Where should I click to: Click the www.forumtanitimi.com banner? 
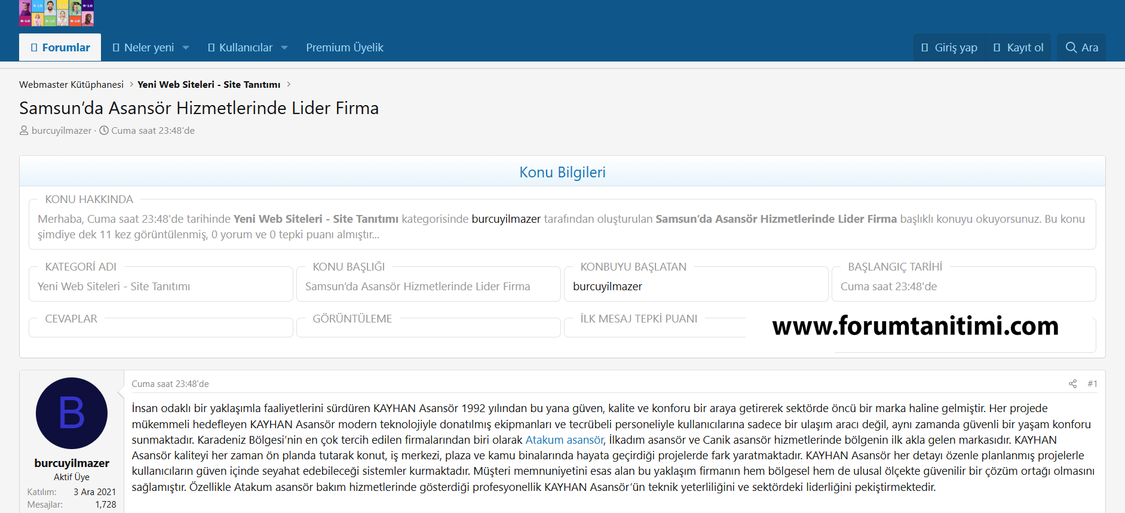click(915, 326)
